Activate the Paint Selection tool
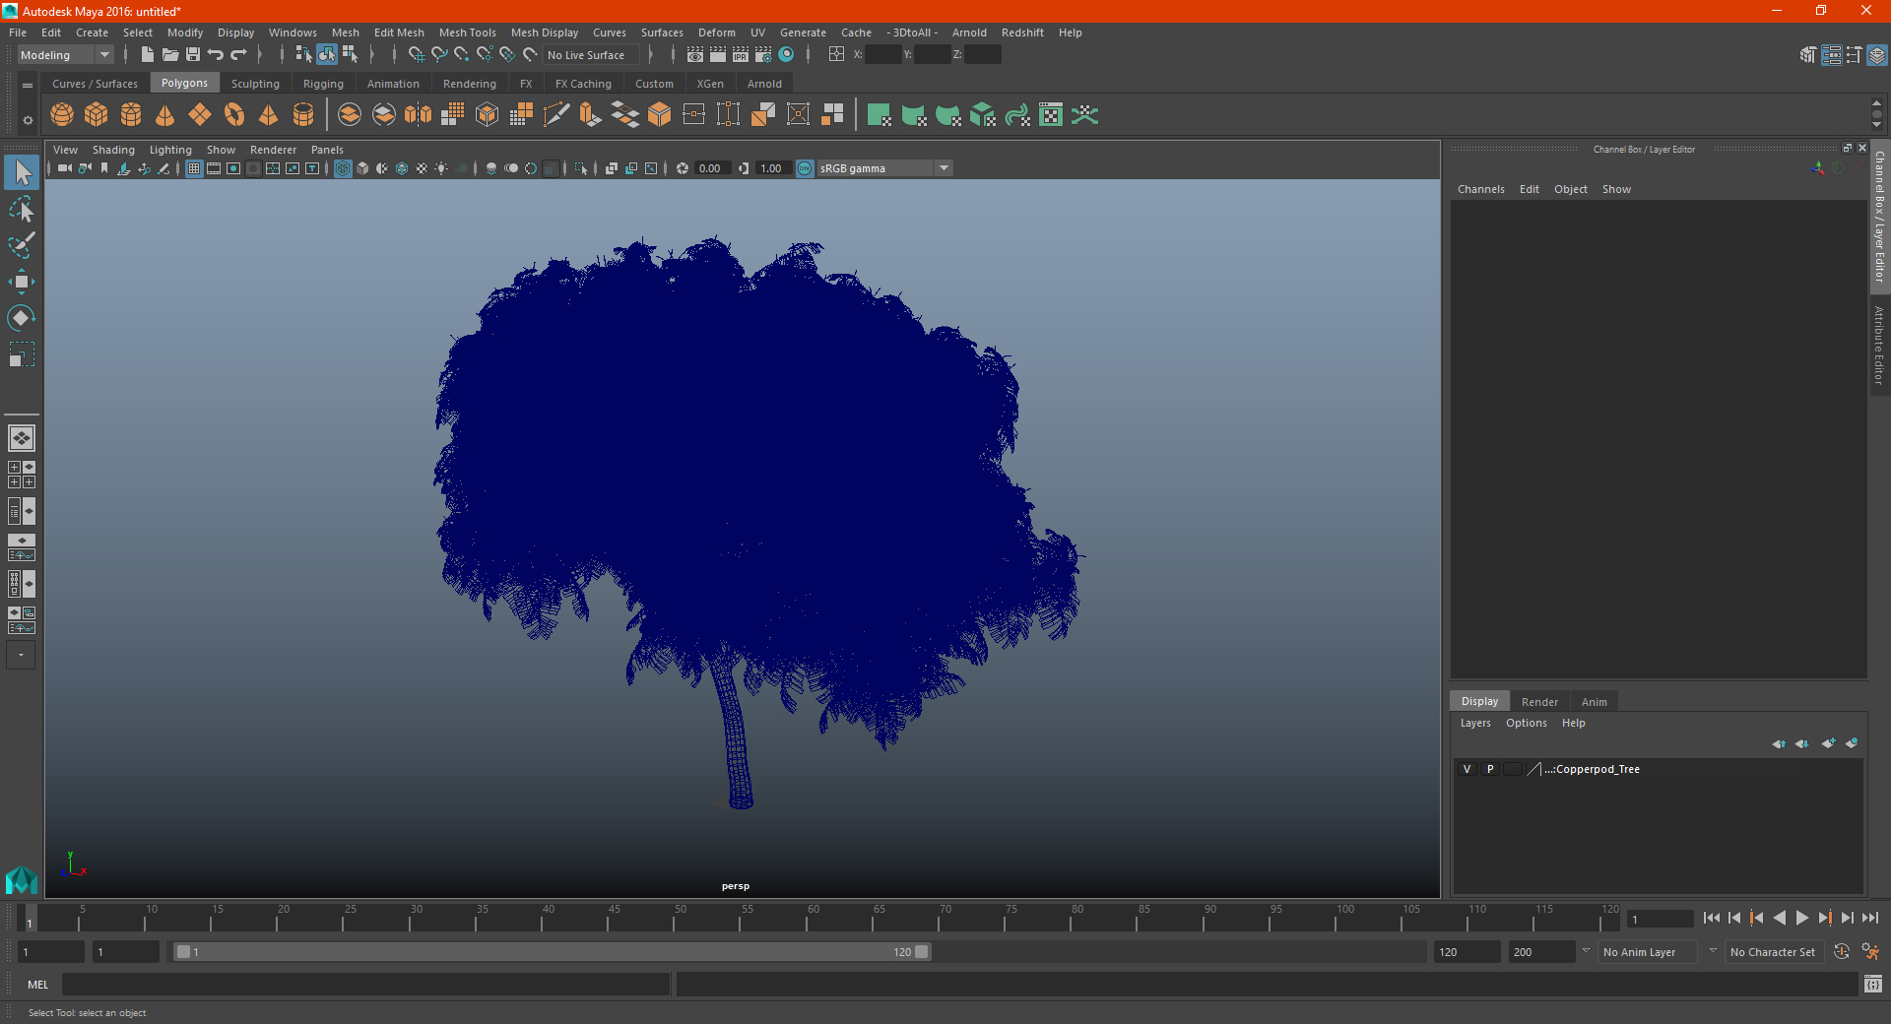The height and width of the screenshot is (1024, 1891). tap(22, 246)
